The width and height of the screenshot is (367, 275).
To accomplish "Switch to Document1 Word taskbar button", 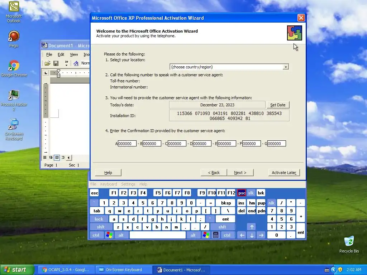I will (x=181, y=270).
